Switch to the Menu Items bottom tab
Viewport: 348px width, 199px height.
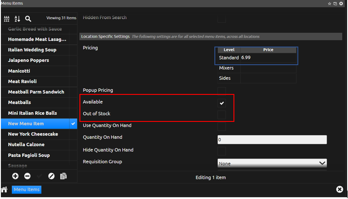27,190
